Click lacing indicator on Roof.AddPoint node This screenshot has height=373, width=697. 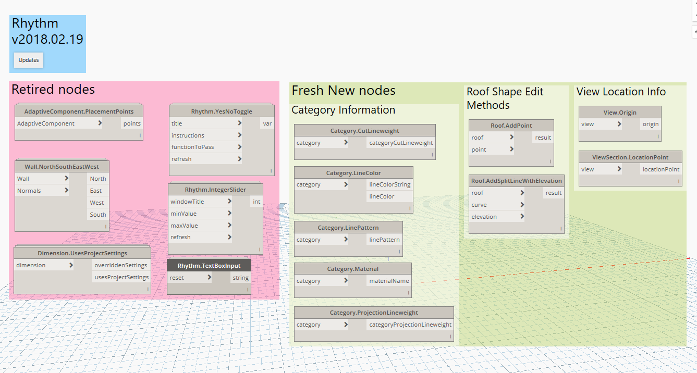(550, 161)
